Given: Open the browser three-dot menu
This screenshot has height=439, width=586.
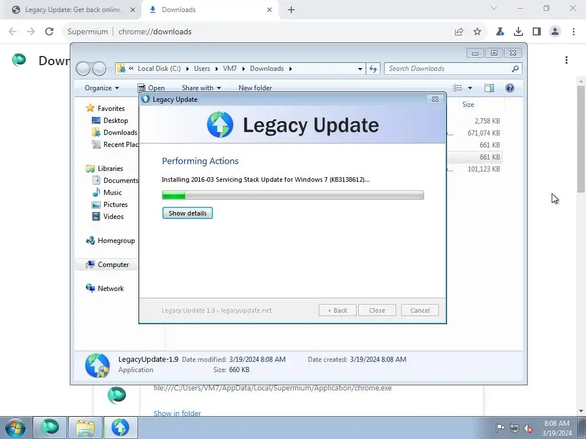Looking at the screenshot, I should click(573, 32).
